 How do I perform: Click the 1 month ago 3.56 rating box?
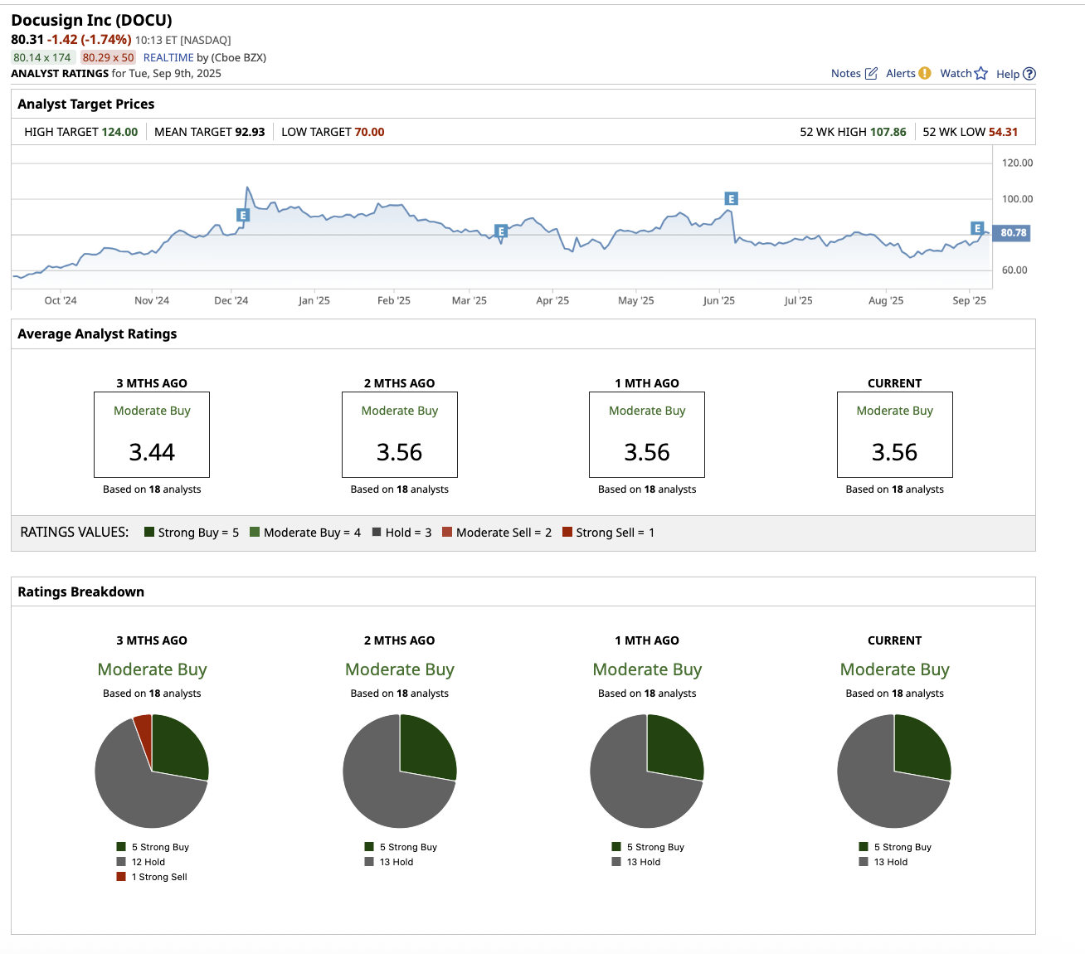647,435
